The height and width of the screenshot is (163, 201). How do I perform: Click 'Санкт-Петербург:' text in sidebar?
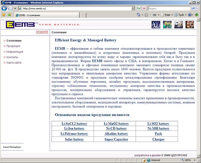coord(12,147)
